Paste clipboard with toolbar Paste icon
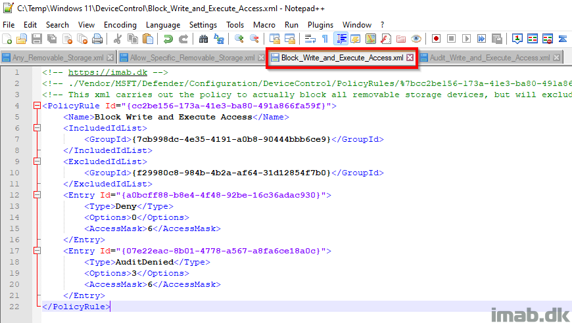This screenshot has width=572, height=323. coord(148,39)
